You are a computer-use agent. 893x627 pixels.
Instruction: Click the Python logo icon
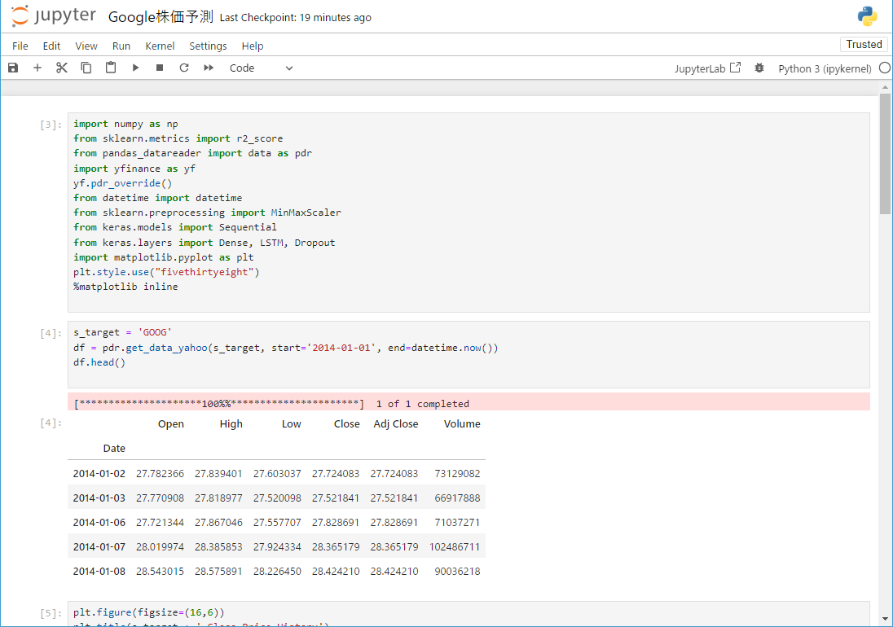tap(868, 16)
